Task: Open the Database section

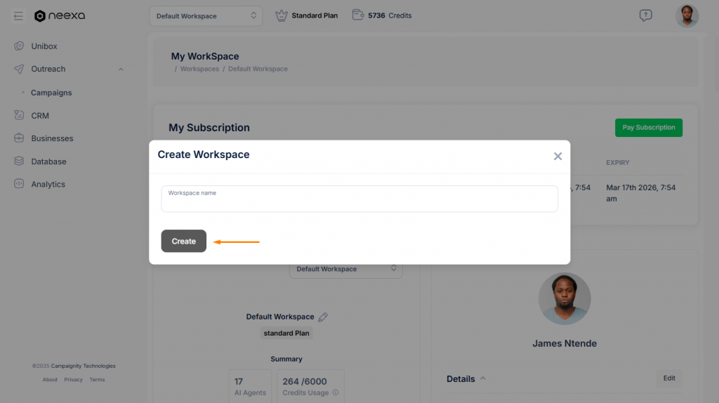Action: (48, 161)
